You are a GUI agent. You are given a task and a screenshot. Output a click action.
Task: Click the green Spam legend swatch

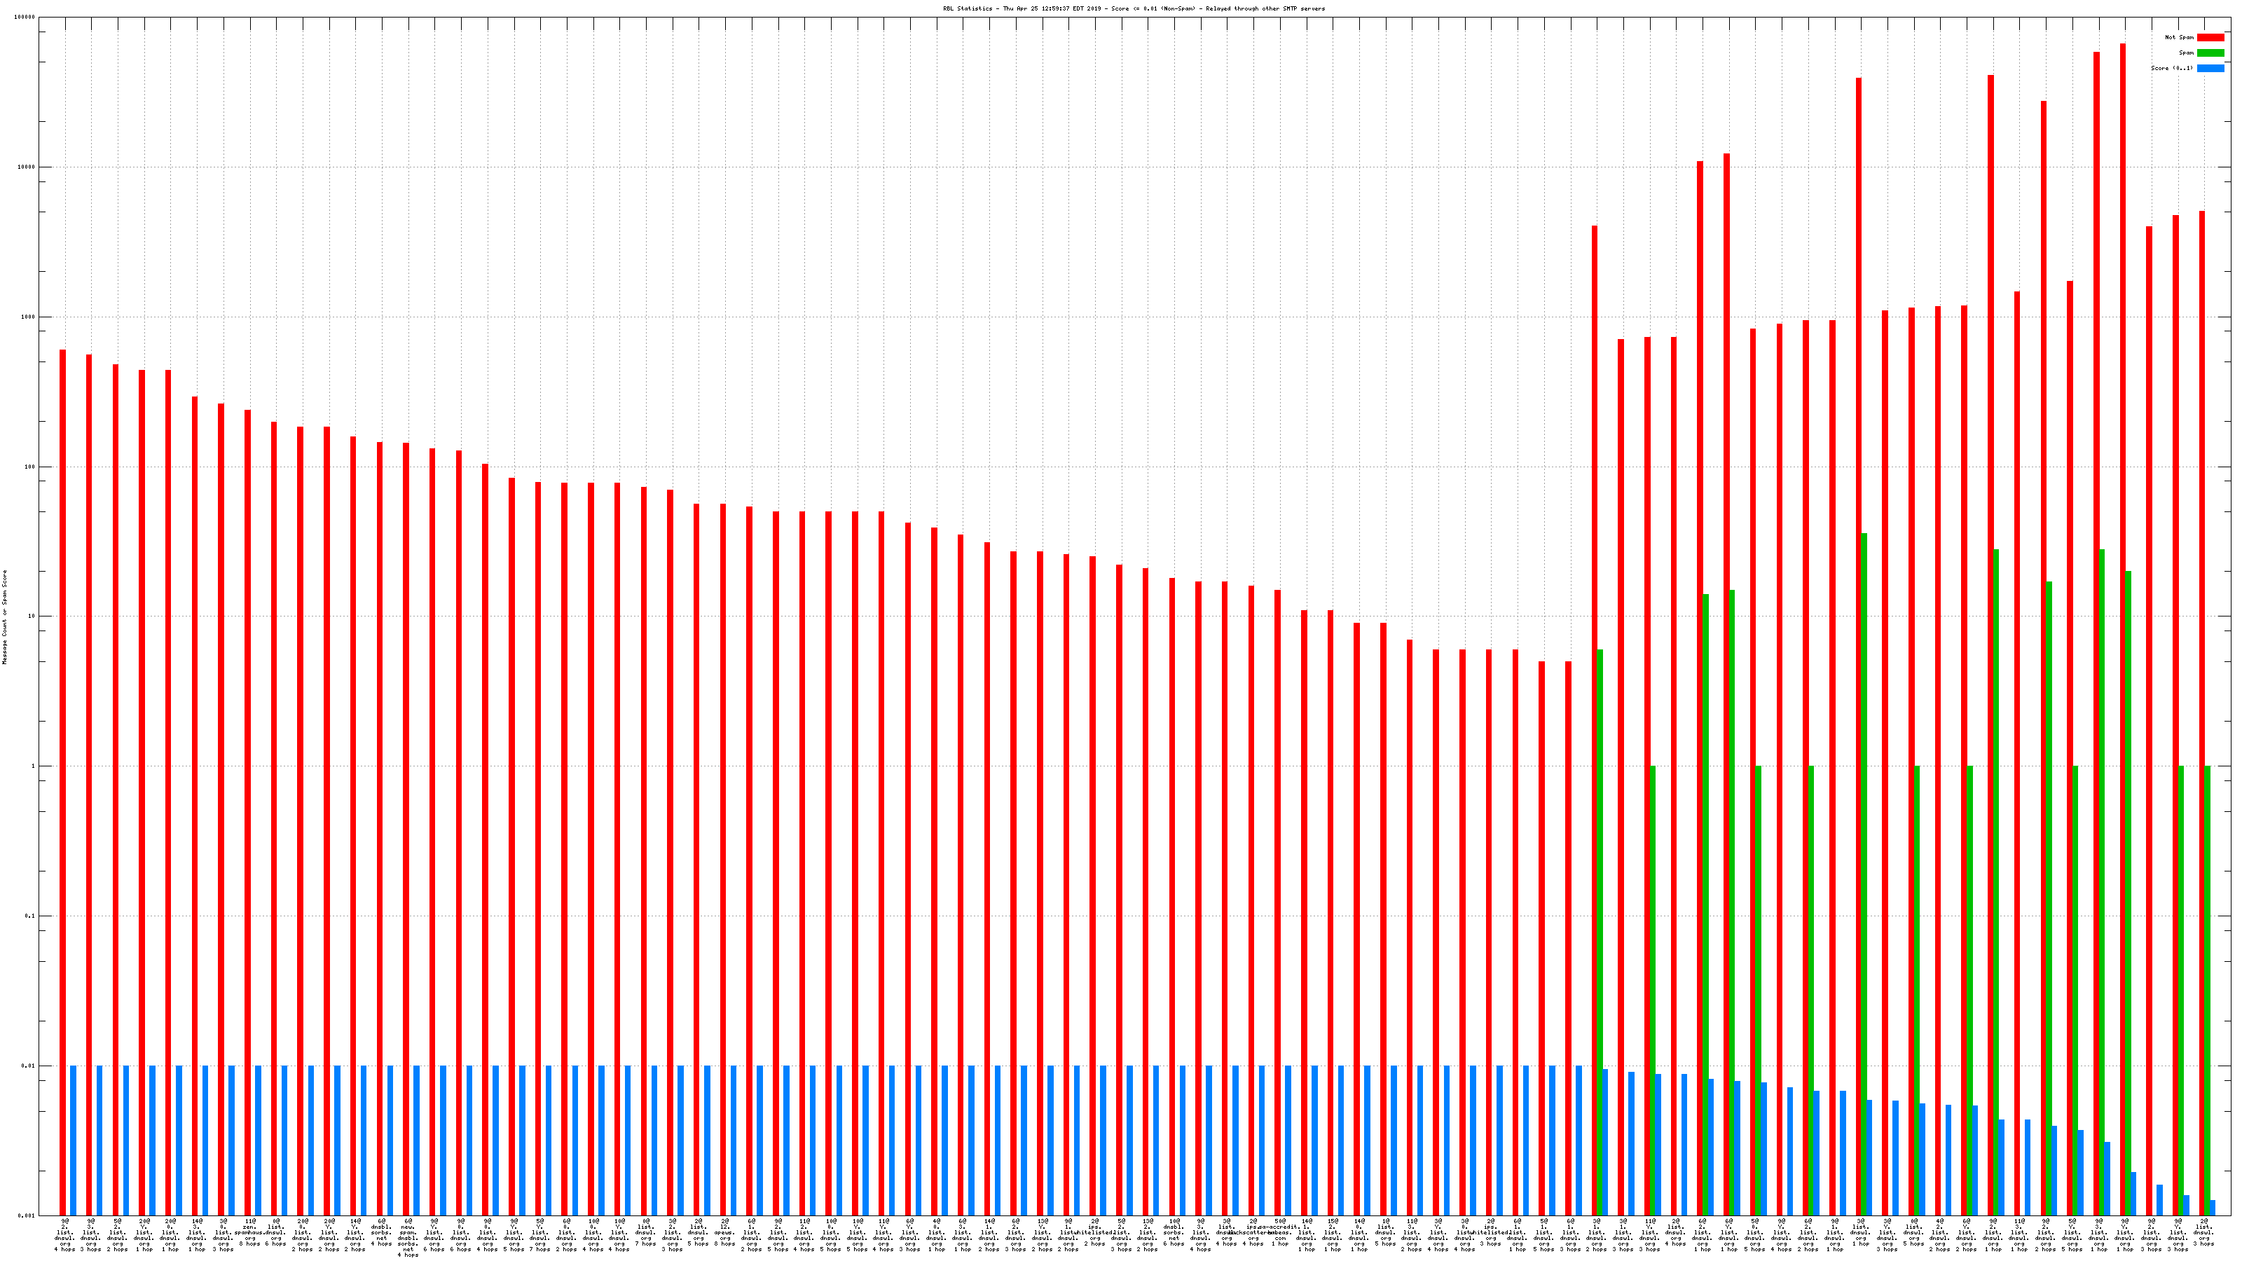pyautogui.click(x=2210, y=53)
